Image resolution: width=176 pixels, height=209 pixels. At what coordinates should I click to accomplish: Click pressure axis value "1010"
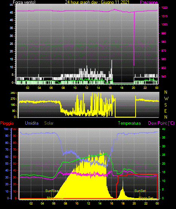(164, 16)
